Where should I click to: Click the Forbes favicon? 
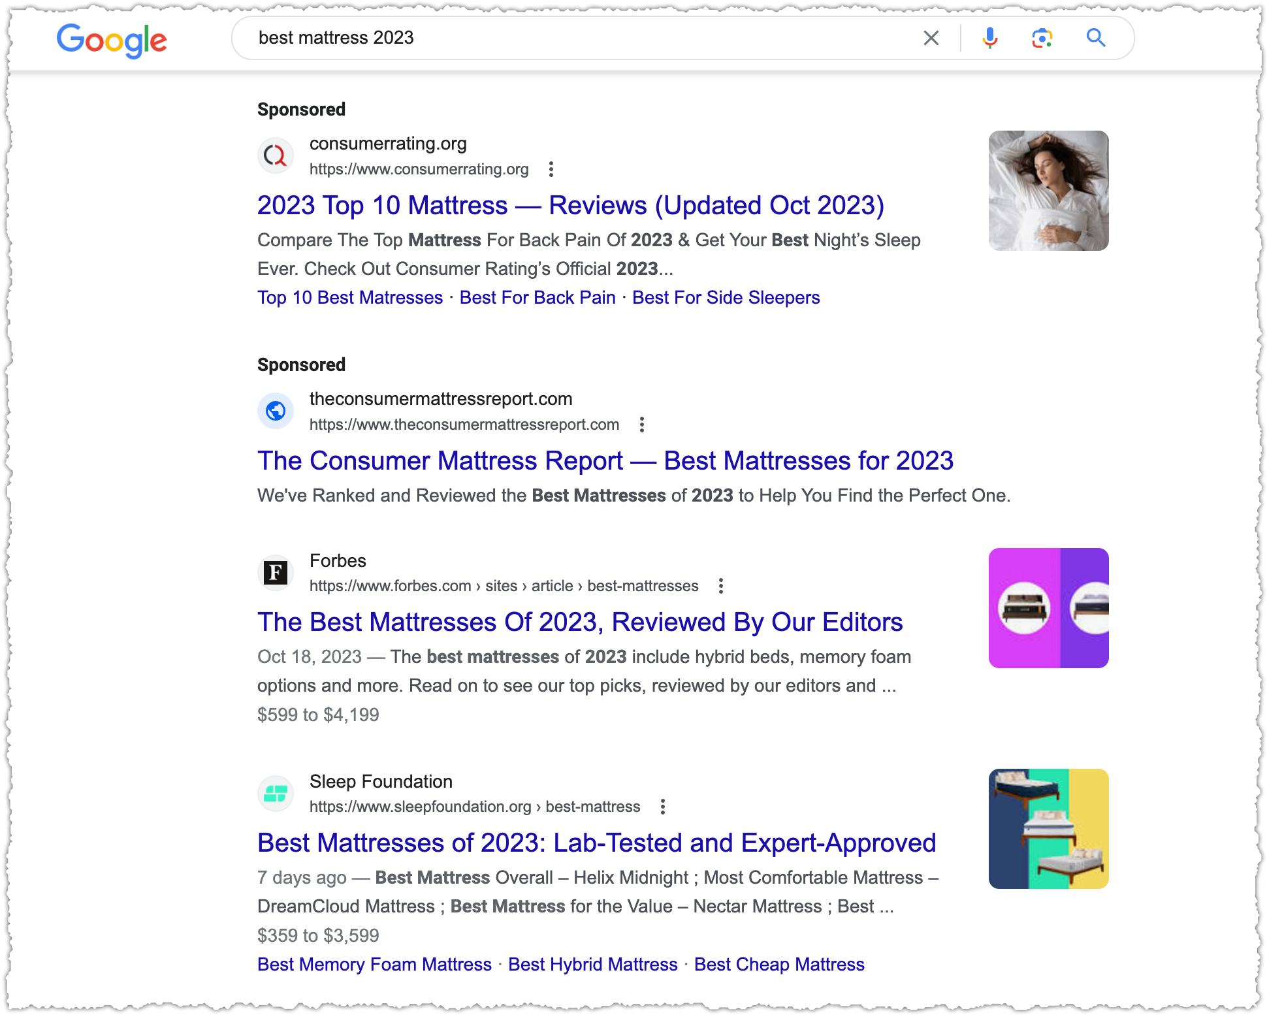tap(276, 573)
